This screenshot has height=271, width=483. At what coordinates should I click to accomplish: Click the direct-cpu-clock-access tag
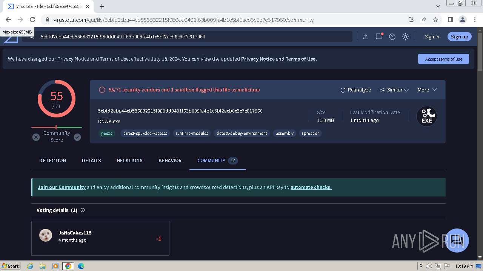(145, 133)
